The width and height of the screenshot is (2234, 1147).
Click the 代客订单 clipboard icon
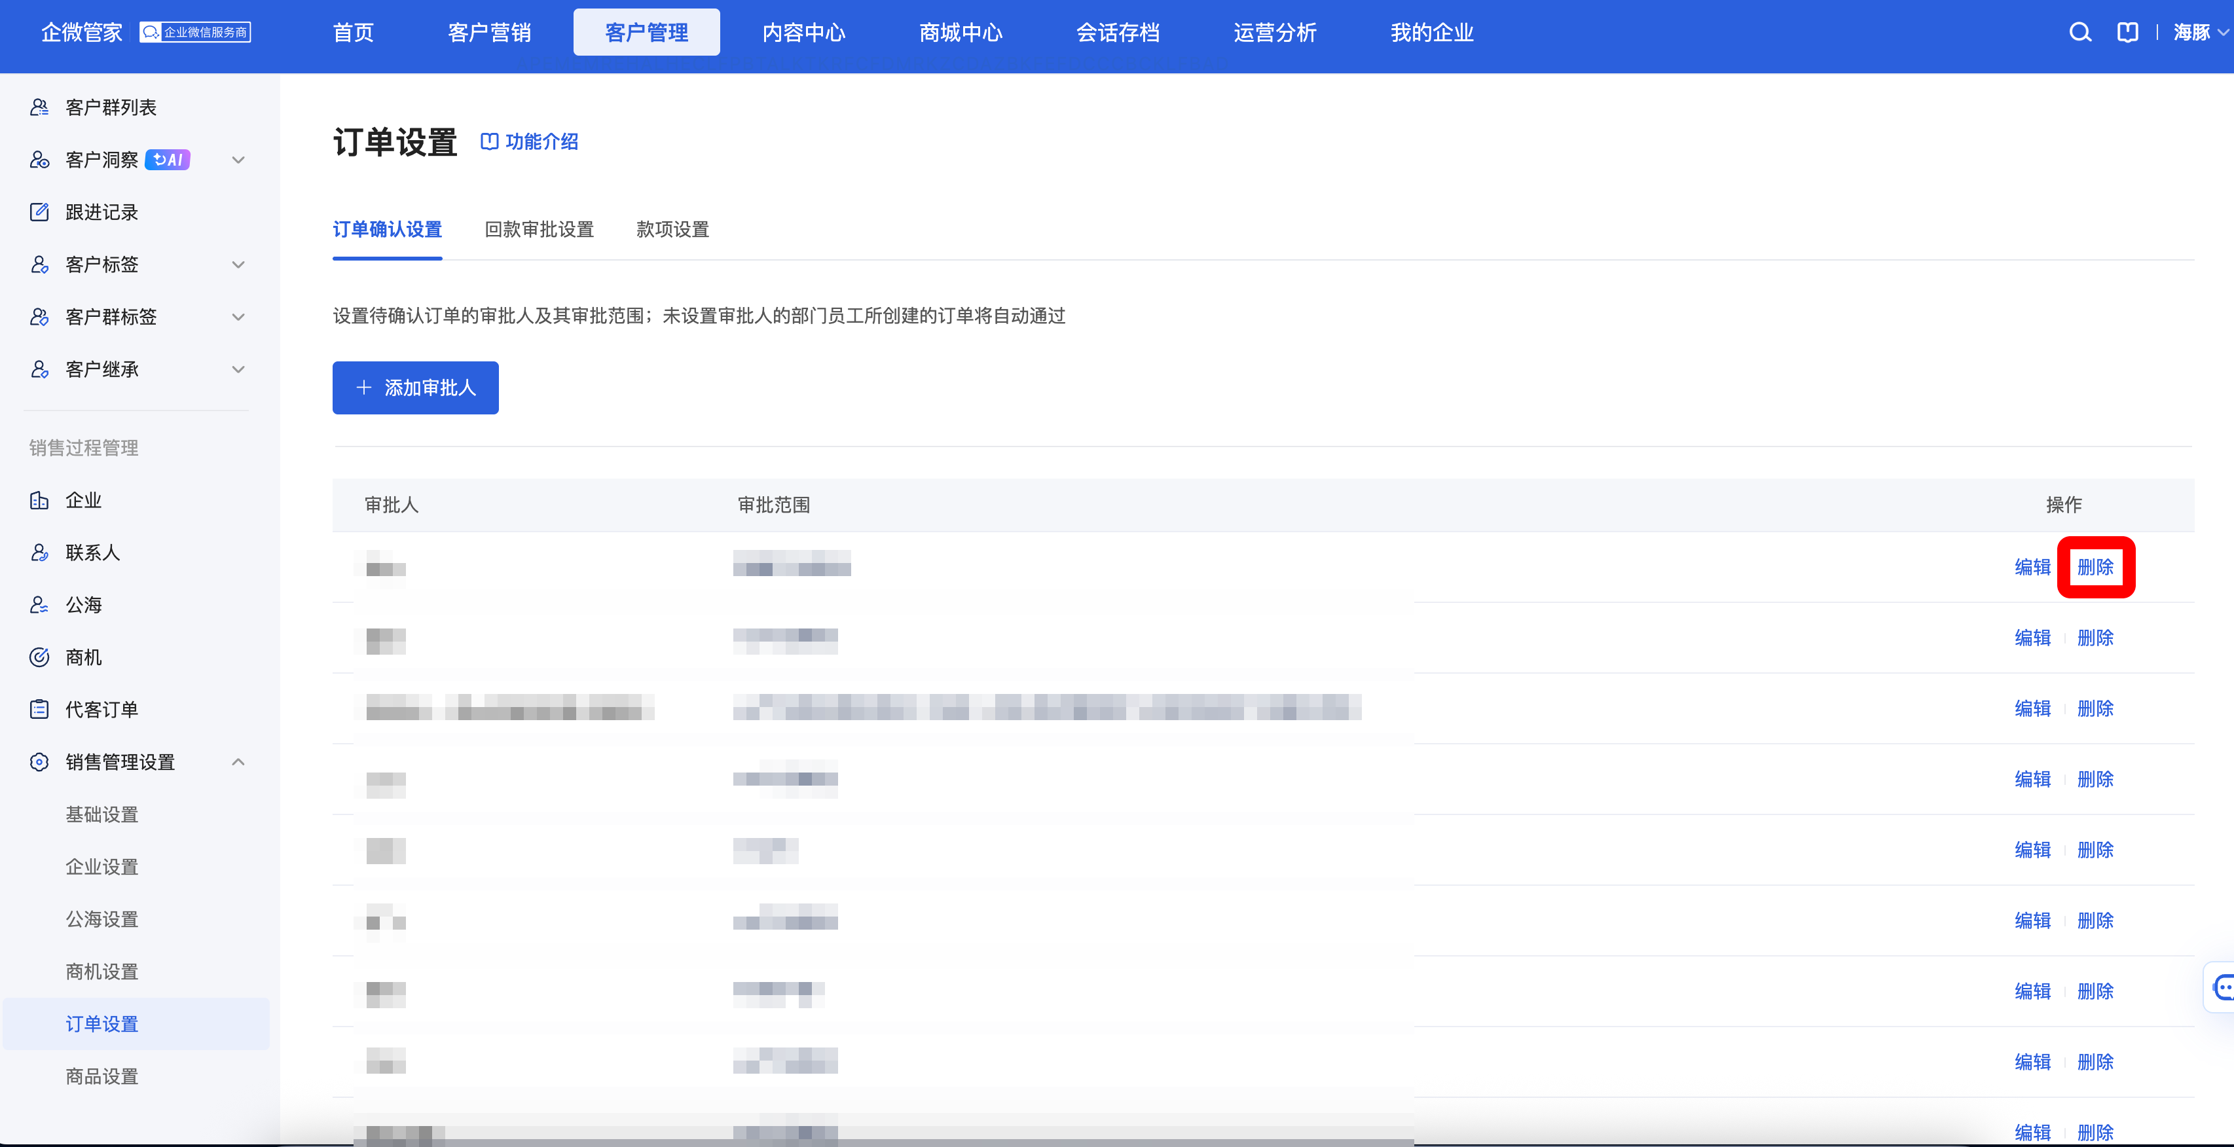(39, 709)
